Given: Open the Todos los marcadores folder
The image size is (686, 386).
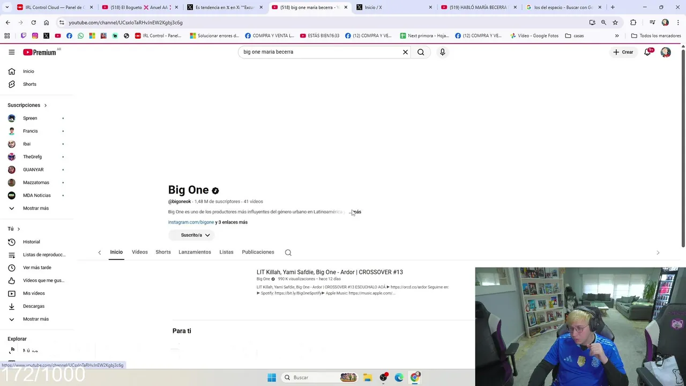Looking at the screenshot, I should coord(656,36).
